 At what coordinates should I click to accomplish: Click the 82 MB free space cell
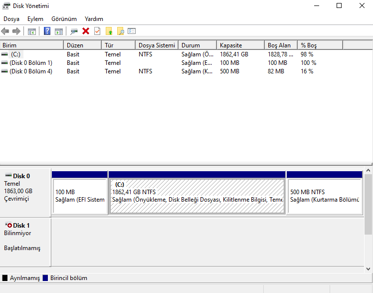[276, 71]
